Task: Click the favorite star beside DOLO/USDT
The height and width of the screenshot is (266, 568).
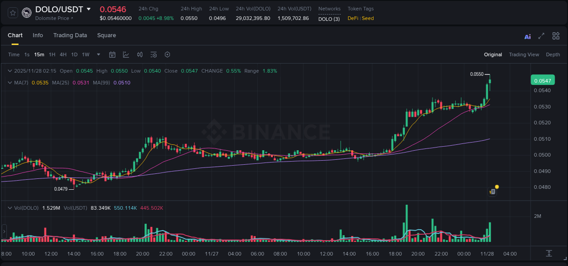Action: tap(12, 13)
